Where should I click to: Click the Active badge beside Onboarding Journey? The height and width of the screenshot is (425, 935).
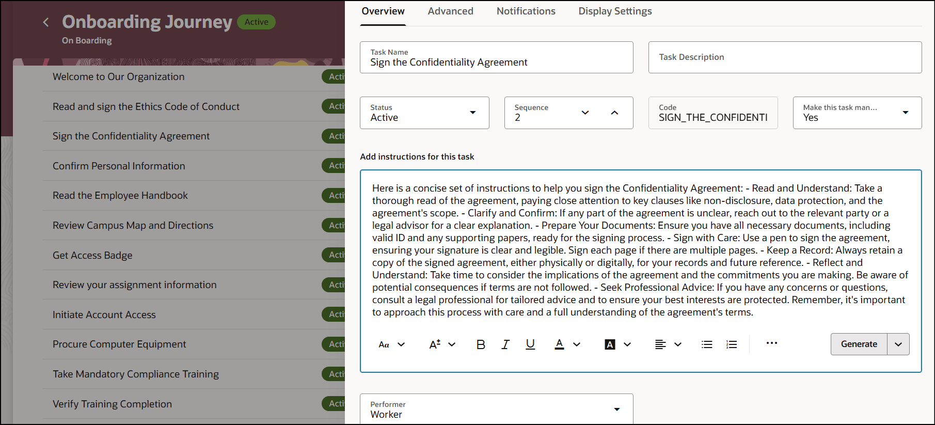257,22
